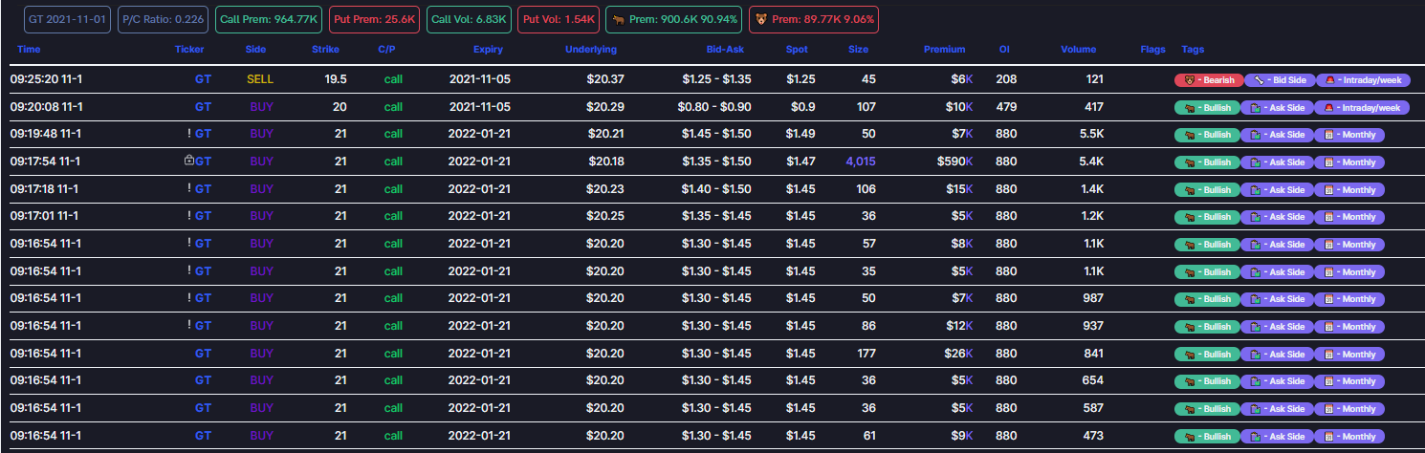
Task: Click the Ask Side tag icon in the 09:20:08 row
Action: point(1255,108)
